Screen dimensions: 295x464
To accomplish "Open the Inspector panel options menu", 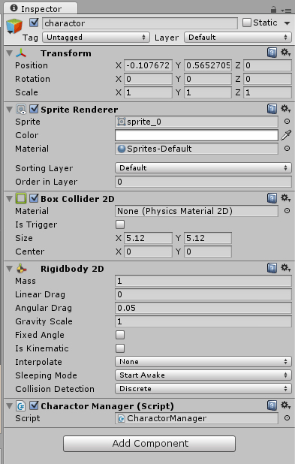I will (x=287, y=11).
